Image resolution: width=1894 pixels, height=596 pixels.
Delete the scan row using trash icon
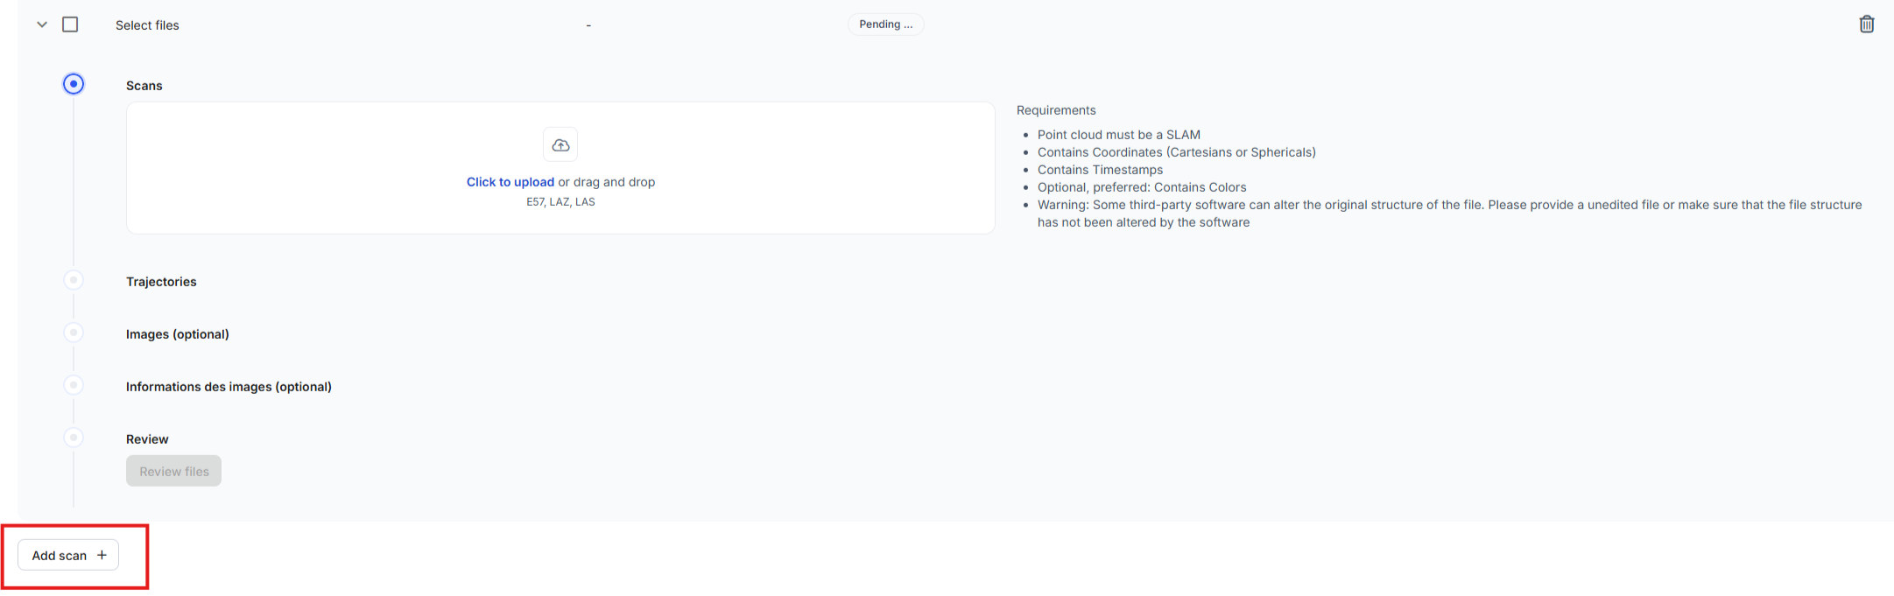click(1866, 25)
